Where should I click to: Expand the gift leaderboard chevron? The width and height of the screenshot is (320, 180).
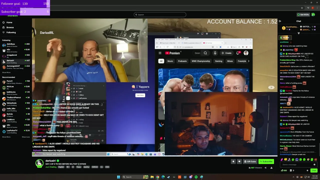coord(298,33)
